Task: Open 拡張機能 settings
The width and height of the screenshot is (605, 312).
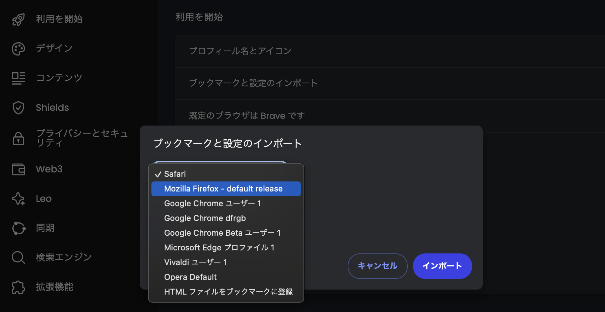Action: pyautogui.click(x=55, y=287)
